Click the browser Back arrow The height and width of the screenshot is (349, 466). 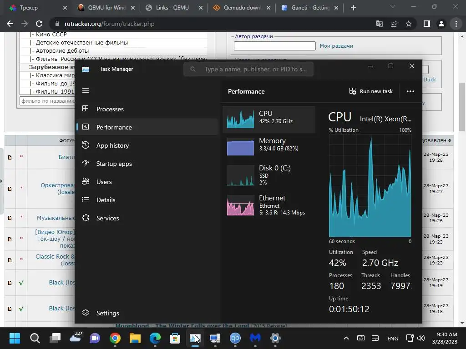click(10, 24)
